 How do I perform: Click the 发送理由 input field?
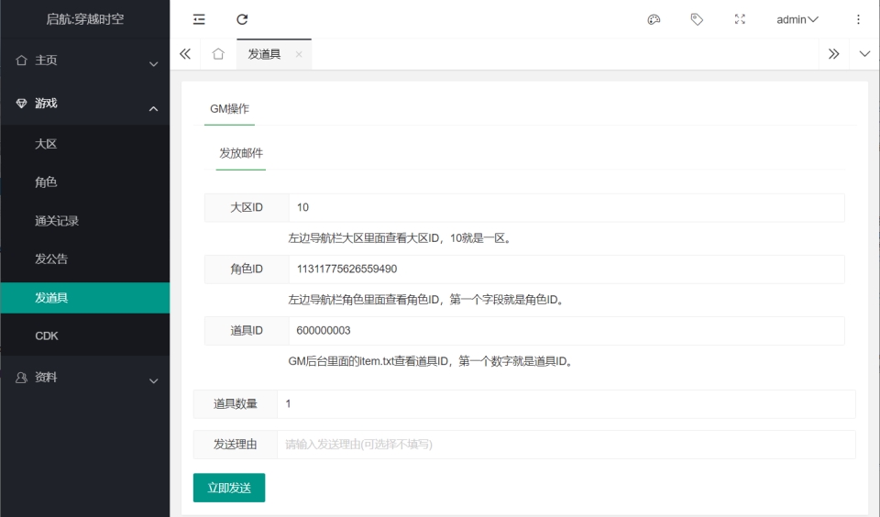click(x=565, y=445)
